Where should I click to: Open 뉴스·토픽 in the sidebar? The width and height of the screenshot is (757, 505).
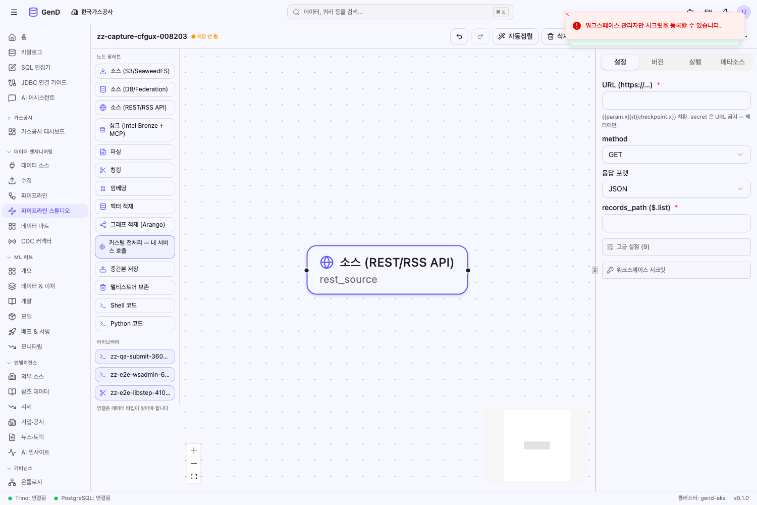[x=45, y=437]
